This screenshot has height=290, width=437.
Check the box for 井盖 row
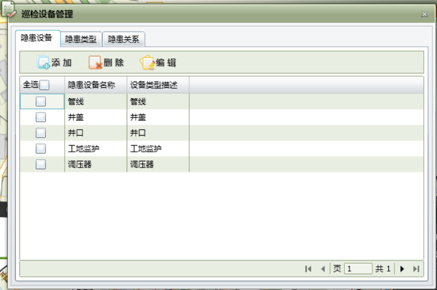tap(40, 117)
